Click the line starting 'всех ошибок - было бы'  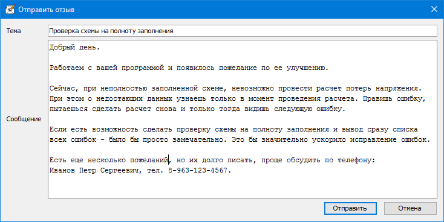click(240, 139)
